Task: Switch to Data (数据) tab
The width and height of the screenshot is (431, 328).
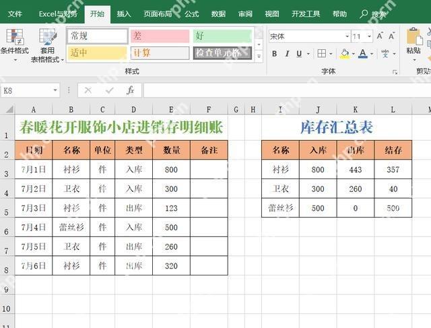Action: pyautogui.click(x=218, y=13)
